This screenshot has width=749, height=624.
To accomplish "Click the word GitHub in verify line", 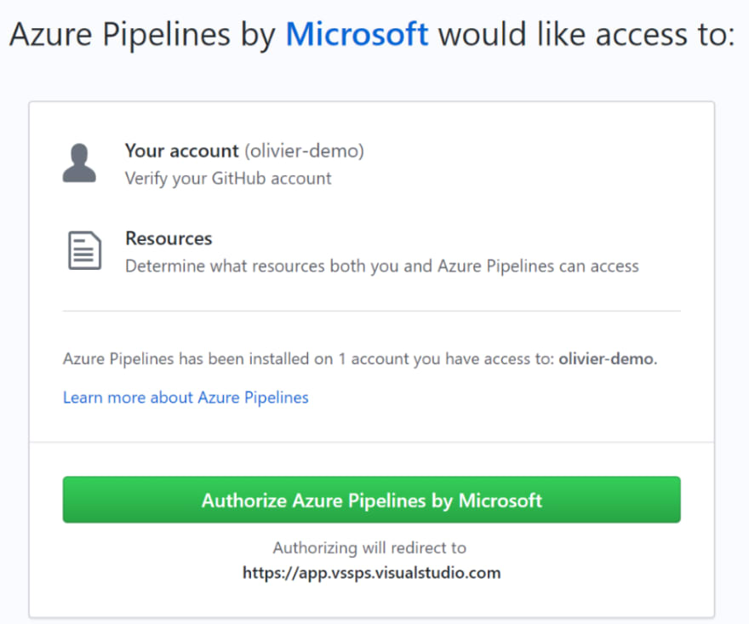I will [x=238, y=179].
